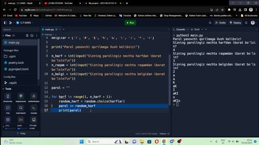Open the History link
Viewport: 259px width, 145px height.
click(x=164, y=134)
